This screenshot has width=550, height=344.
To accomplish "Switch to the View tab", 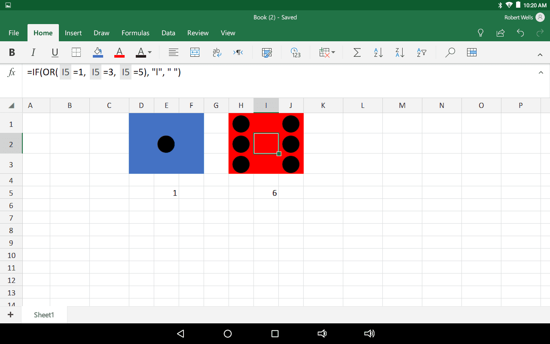I will pyautogui.click(x=228, y=33).
